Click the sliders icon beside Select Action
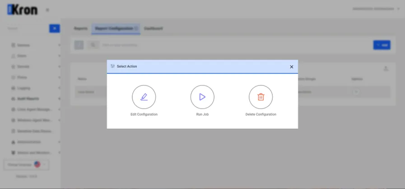The image size is (405, 189). click(112, 66)
